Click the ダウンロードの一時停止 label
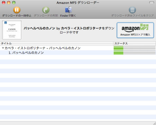Viewport: 156px width, 125px height. [17, 16]
